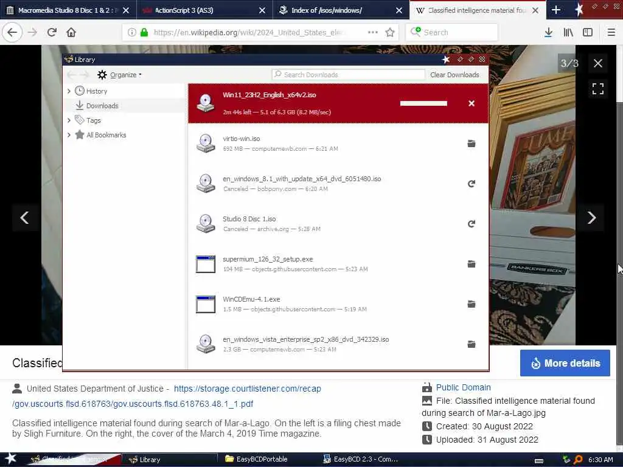Open the Library bookshelf toolbar icon

click(x=568, y=32)
